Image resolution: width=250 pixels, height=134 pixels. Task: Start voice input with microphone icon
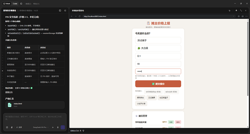tap(58, 127)
